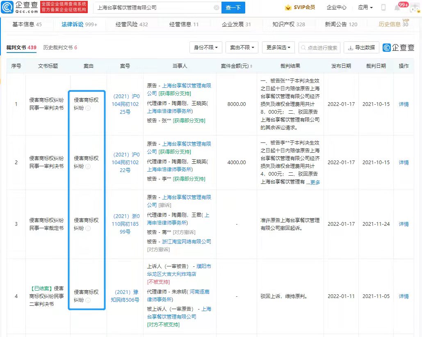Open SVIP会员 link
422x337 pixels.
click(x=304, y=7)
